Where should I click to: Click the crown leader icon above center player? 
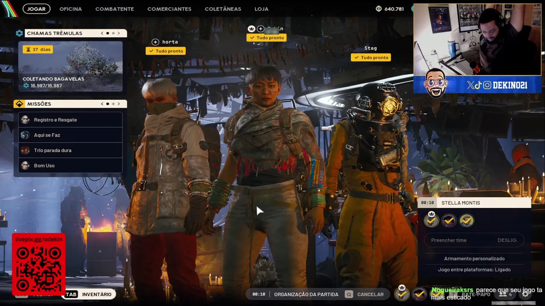(251, 29)
